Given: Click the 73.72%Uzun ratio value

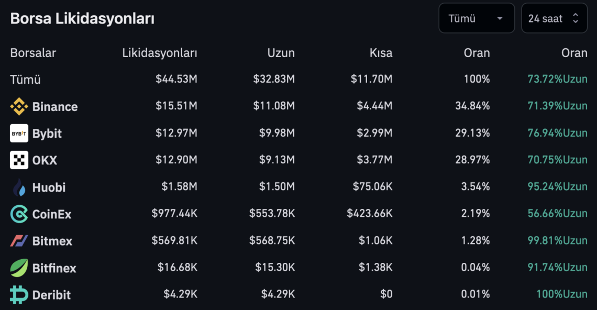Looking at the screenshot, I should pyautogui.click(x=557, y=79).
